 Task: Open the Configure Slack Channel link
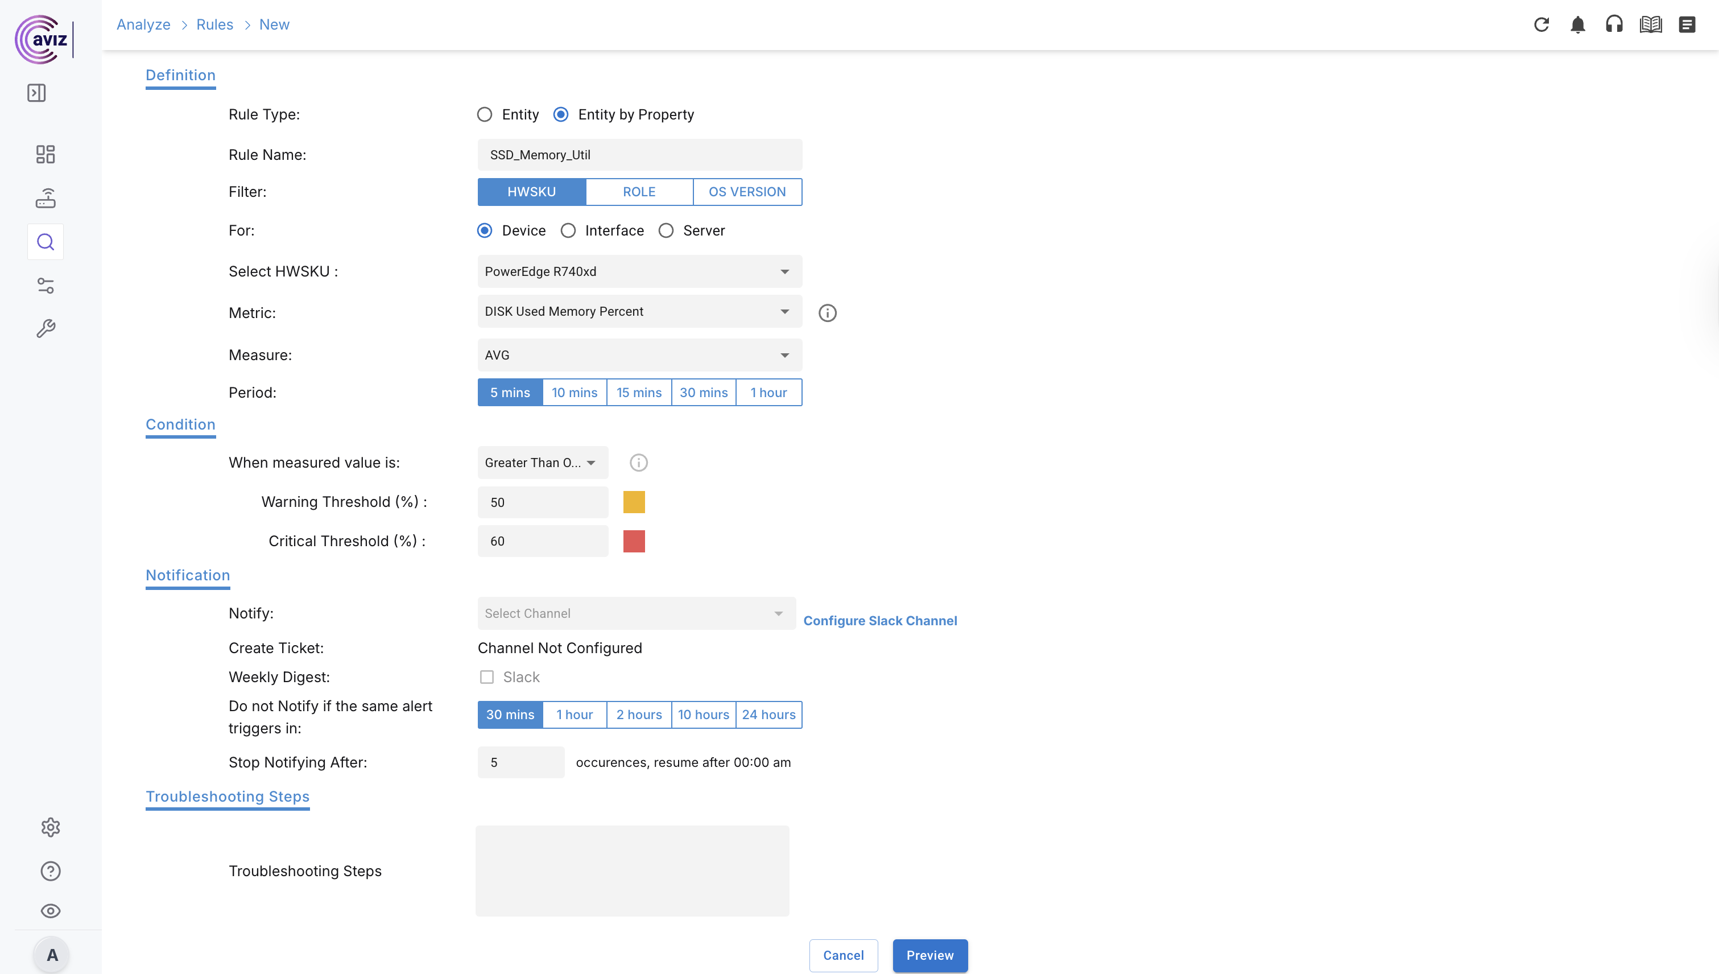879,621
